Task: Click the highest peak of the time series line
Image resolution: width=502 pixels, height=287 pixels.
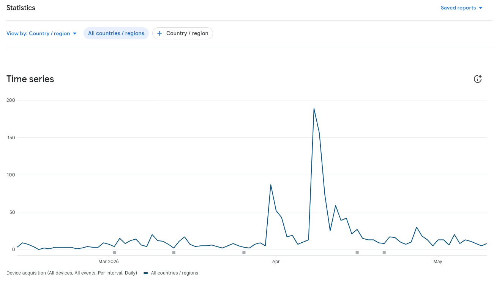Action: [x=314, y=109]
